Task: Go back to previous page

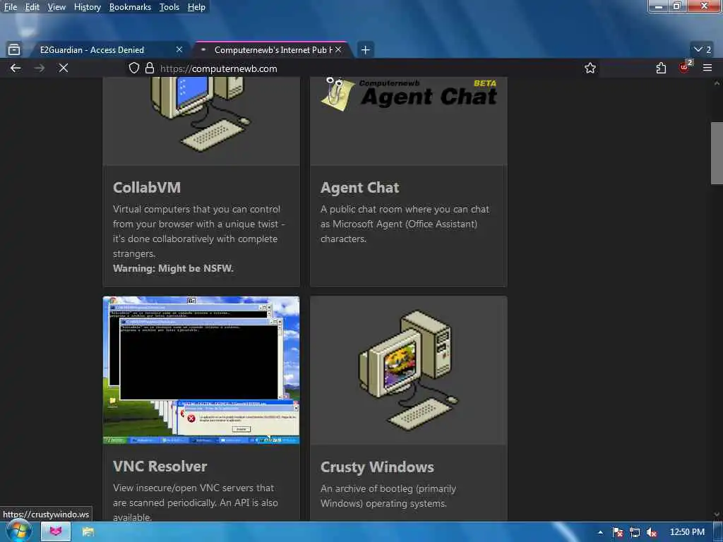Action: tap(16, 68)
